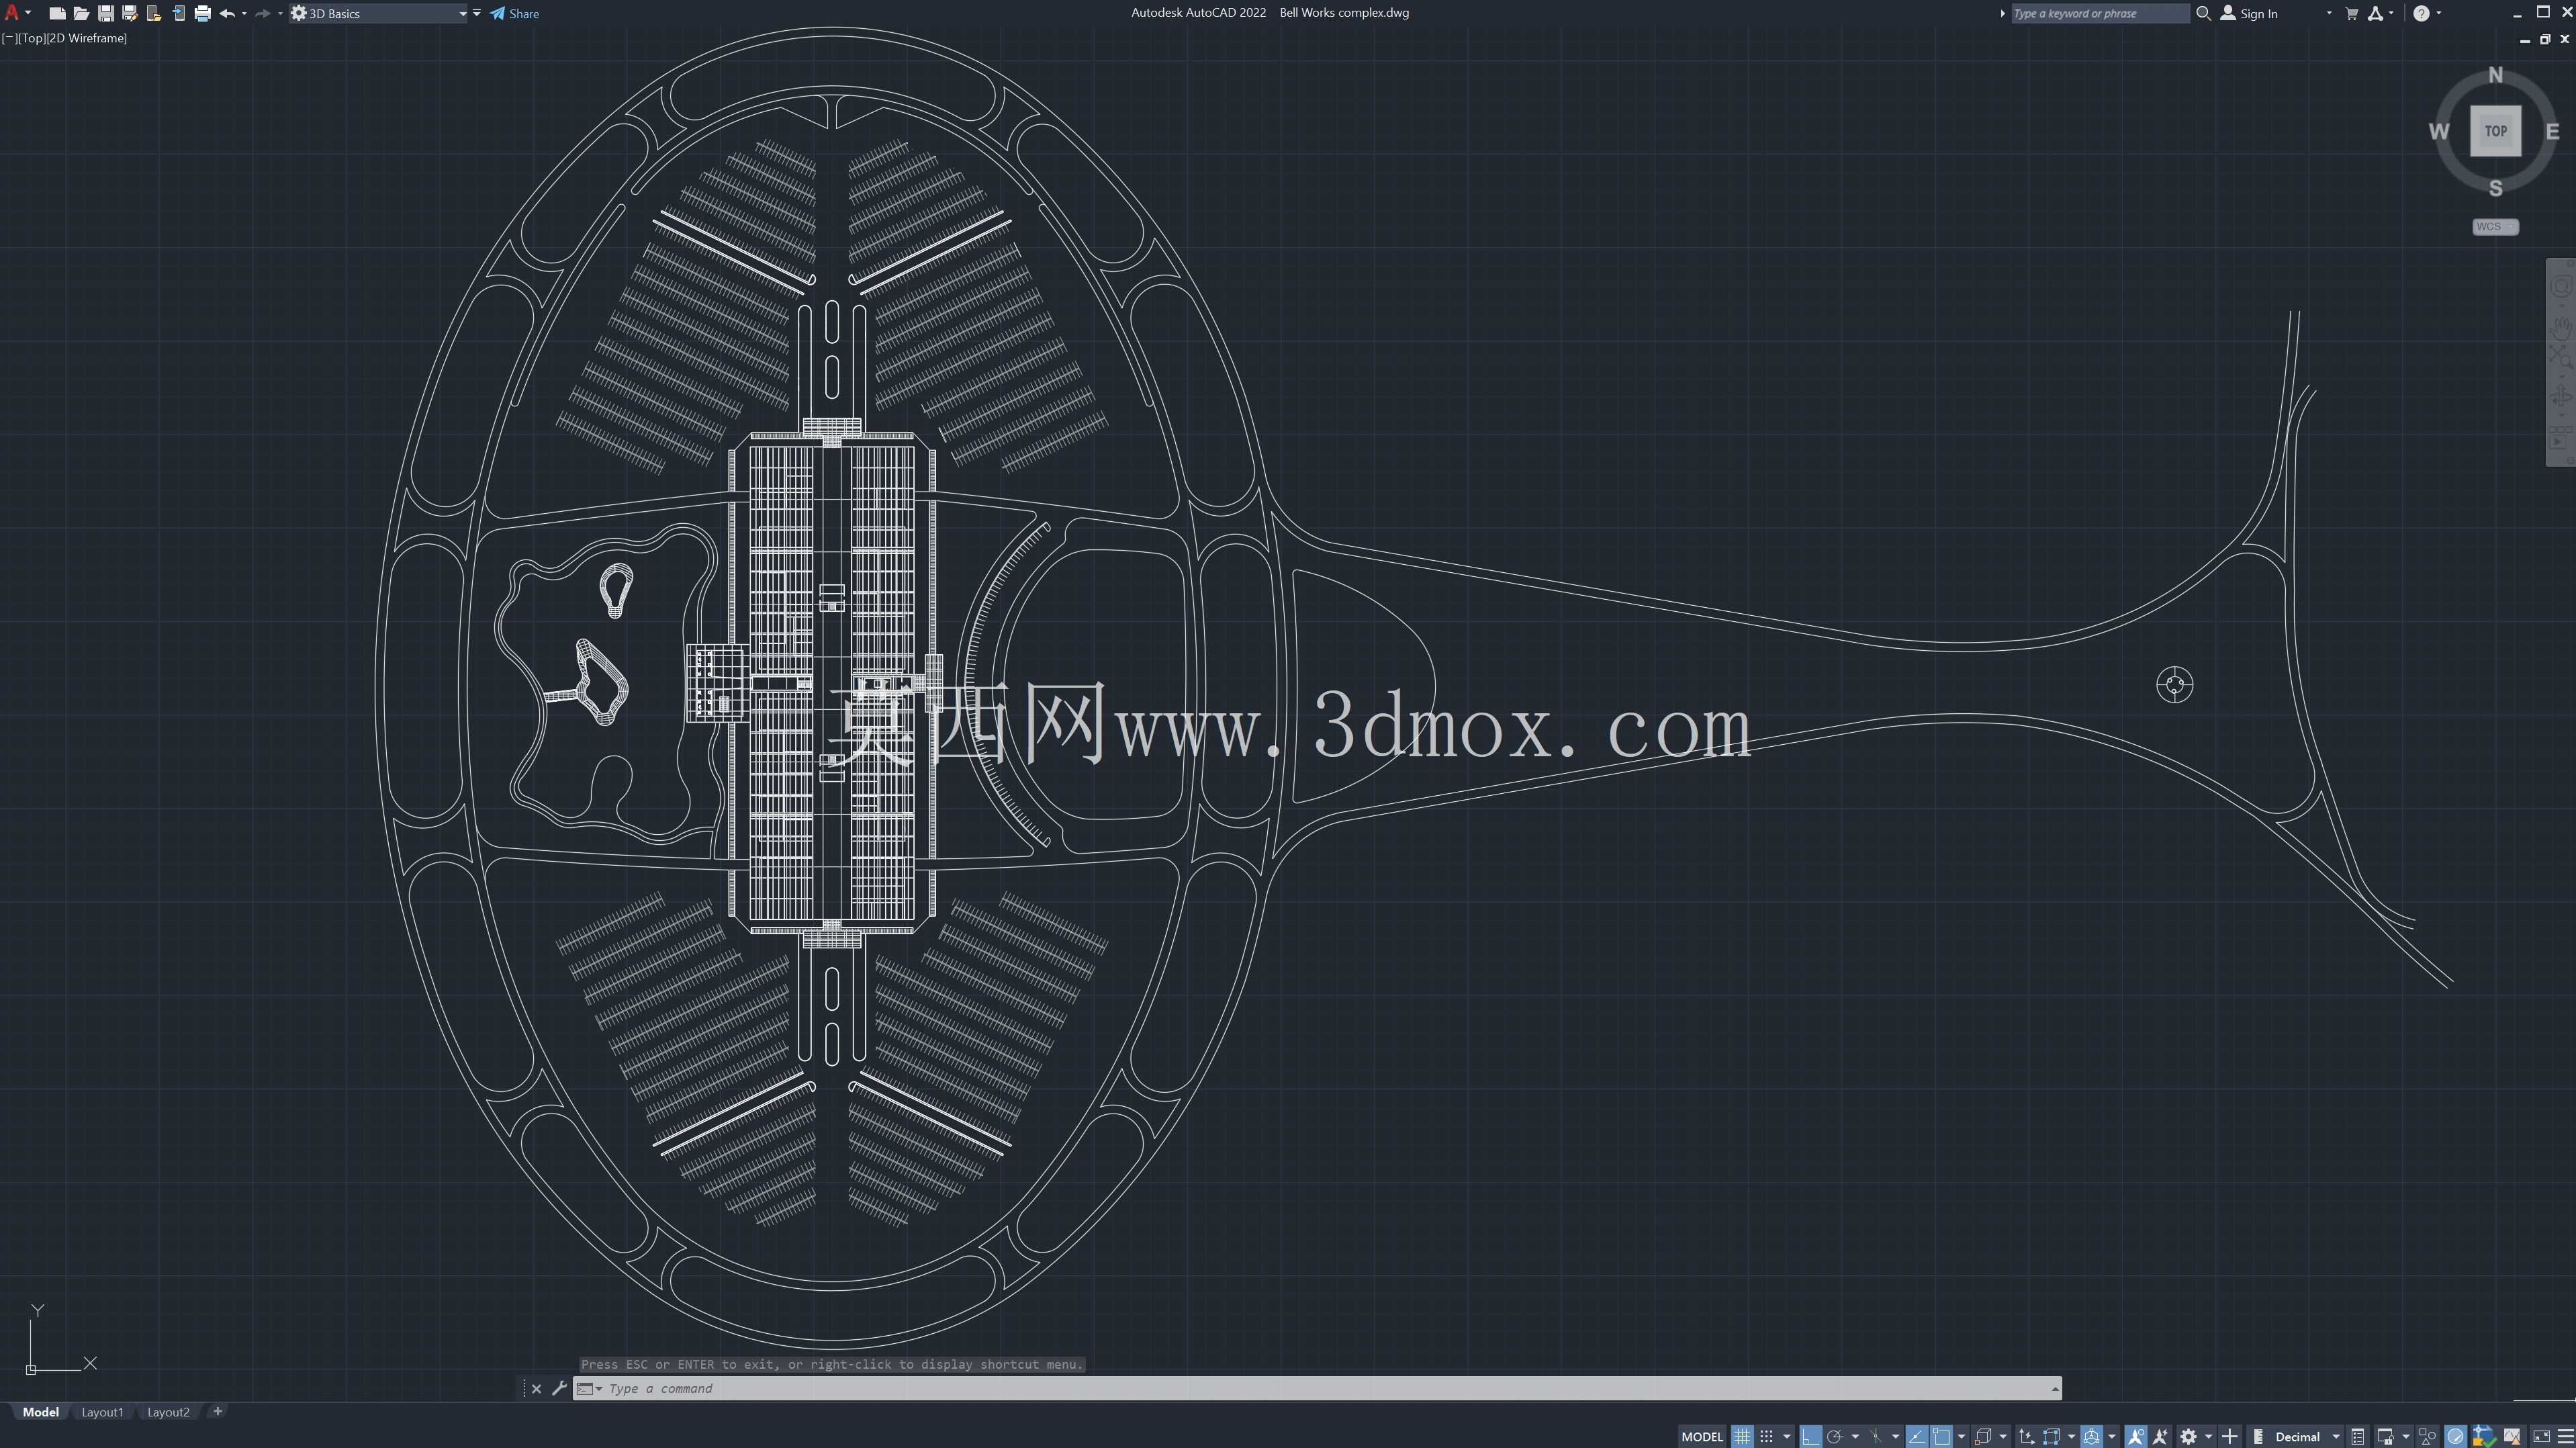Click the MODEL space button
Image resolution: width=2576 pixels, height=1448 pixels.
[1702, 1437]
